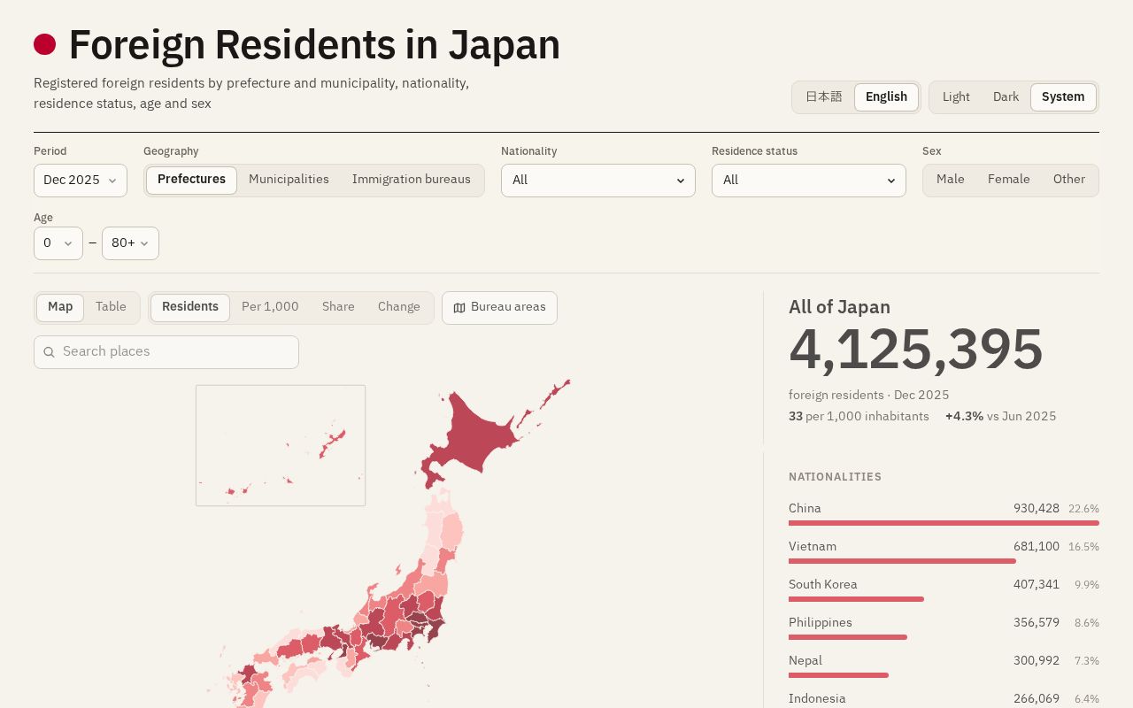Image resolution: width=1133 pixels, height=708 pixels.
Task: Select the Per 1,000 metric
Action: pyautogui.click(x=270, y=307)
